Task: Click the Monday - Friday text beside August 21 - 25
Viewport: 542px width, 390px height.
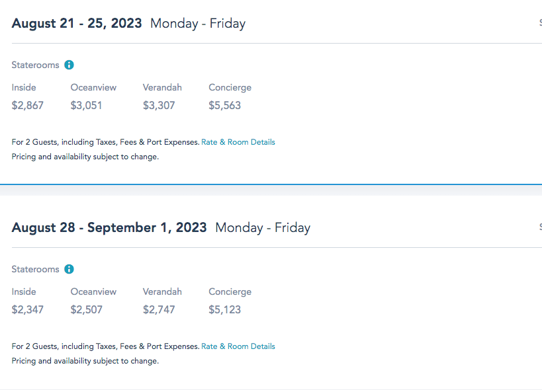Action: tap(198, 24)
